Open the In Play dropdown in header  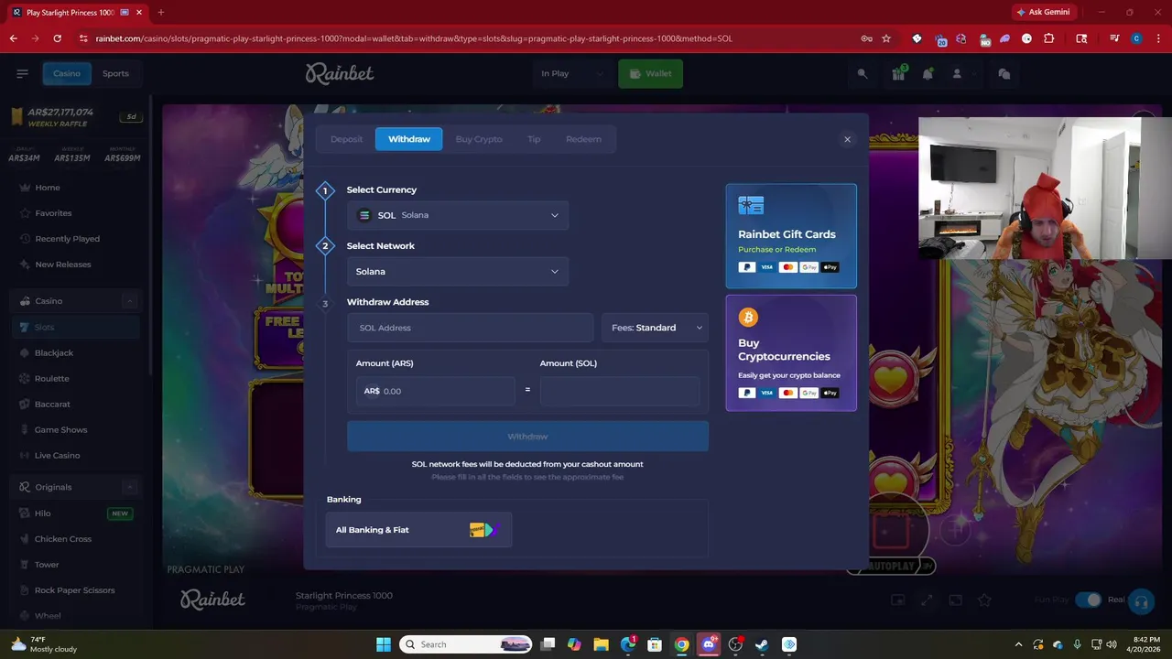point(572,73)
